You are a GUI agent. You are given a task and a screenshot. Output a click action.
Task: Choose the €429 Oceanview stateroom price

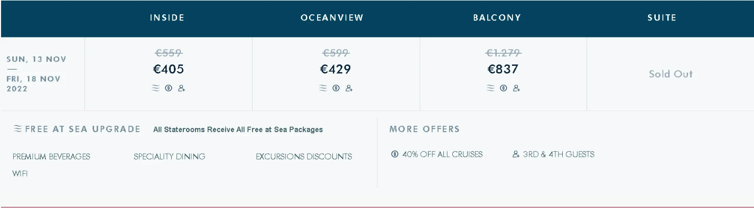coord(336,69)
